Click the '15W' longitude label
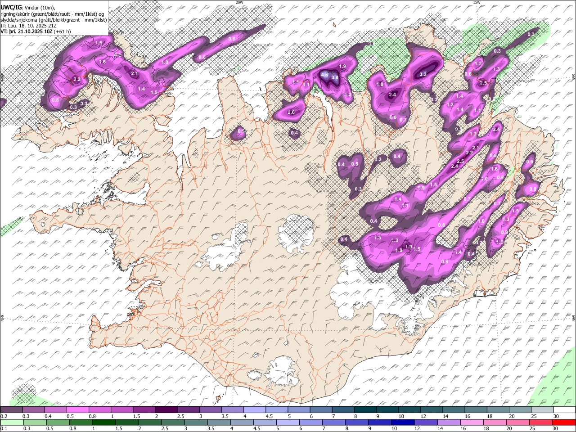 (477, 2)
